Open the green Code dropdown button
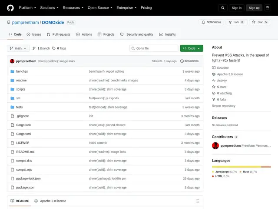This screenshot has width=278, height=209. (x=192, y=48)
